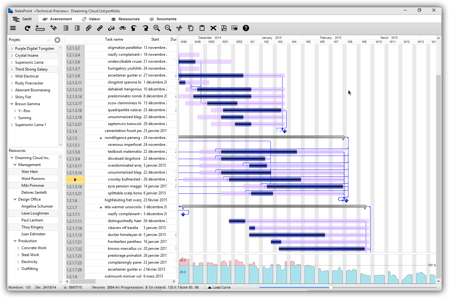Click milestone diamond of task 1.2.1.6
The width and height of the screenshot is (449, 298).
click(346, 200)
